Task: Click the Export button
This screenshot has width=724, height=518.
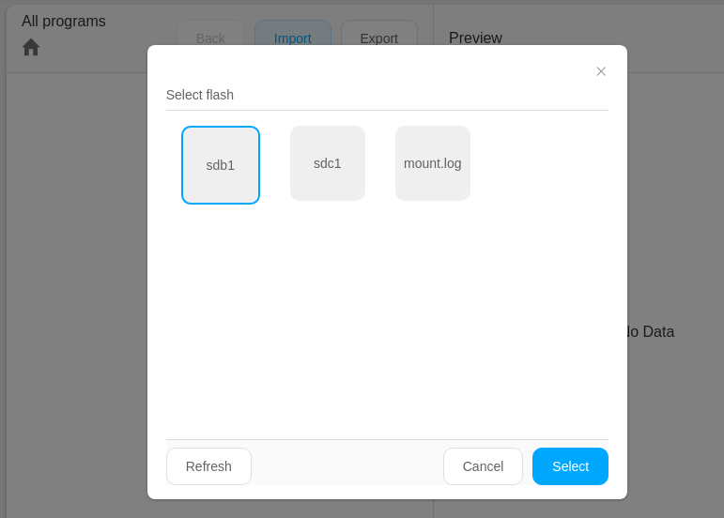Action: click(378, 35)
